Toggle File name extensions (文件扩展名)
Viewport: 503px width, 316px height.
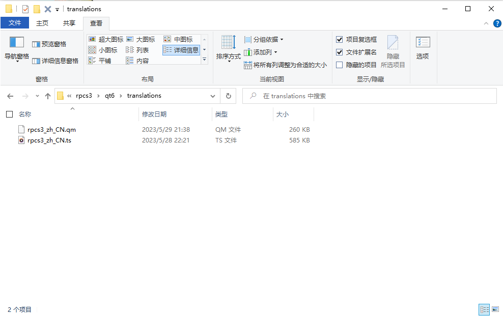(x=356, y=52)
